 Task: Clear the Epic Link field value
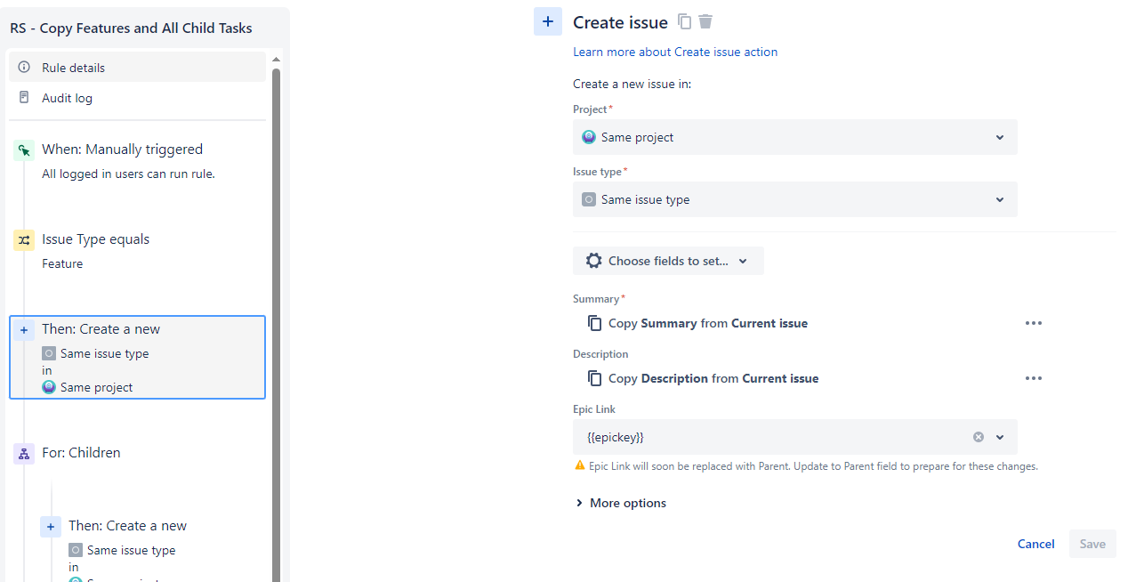[979, 437]
